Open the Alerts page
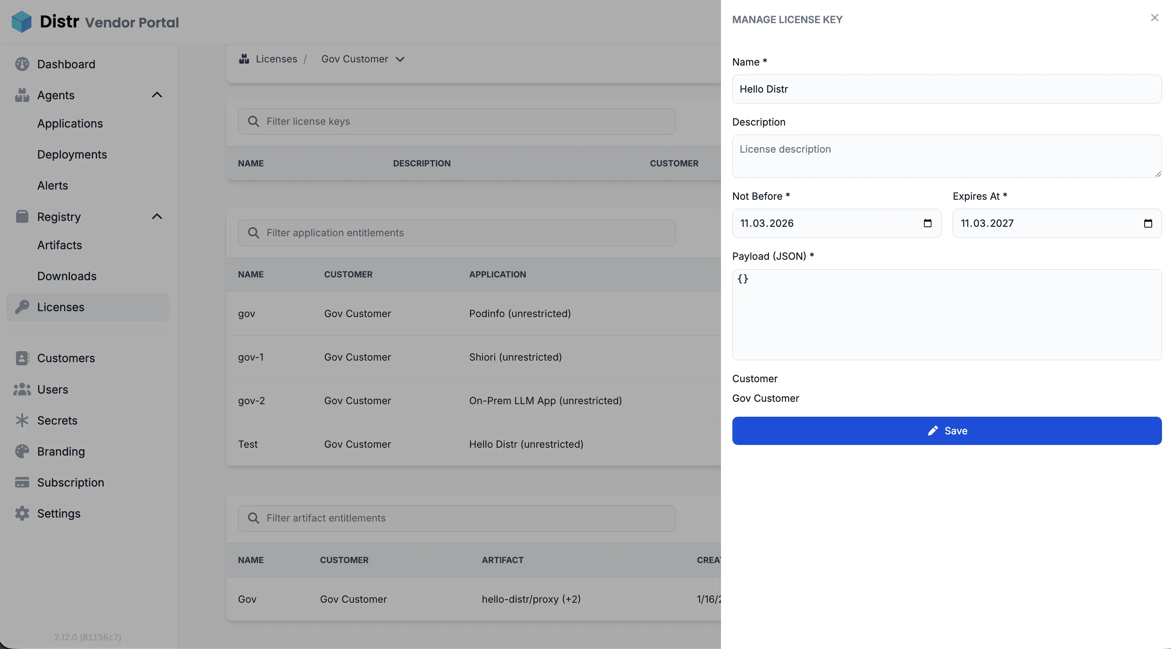This screenshot has width=1171, height=649. (x=52, y=185)
